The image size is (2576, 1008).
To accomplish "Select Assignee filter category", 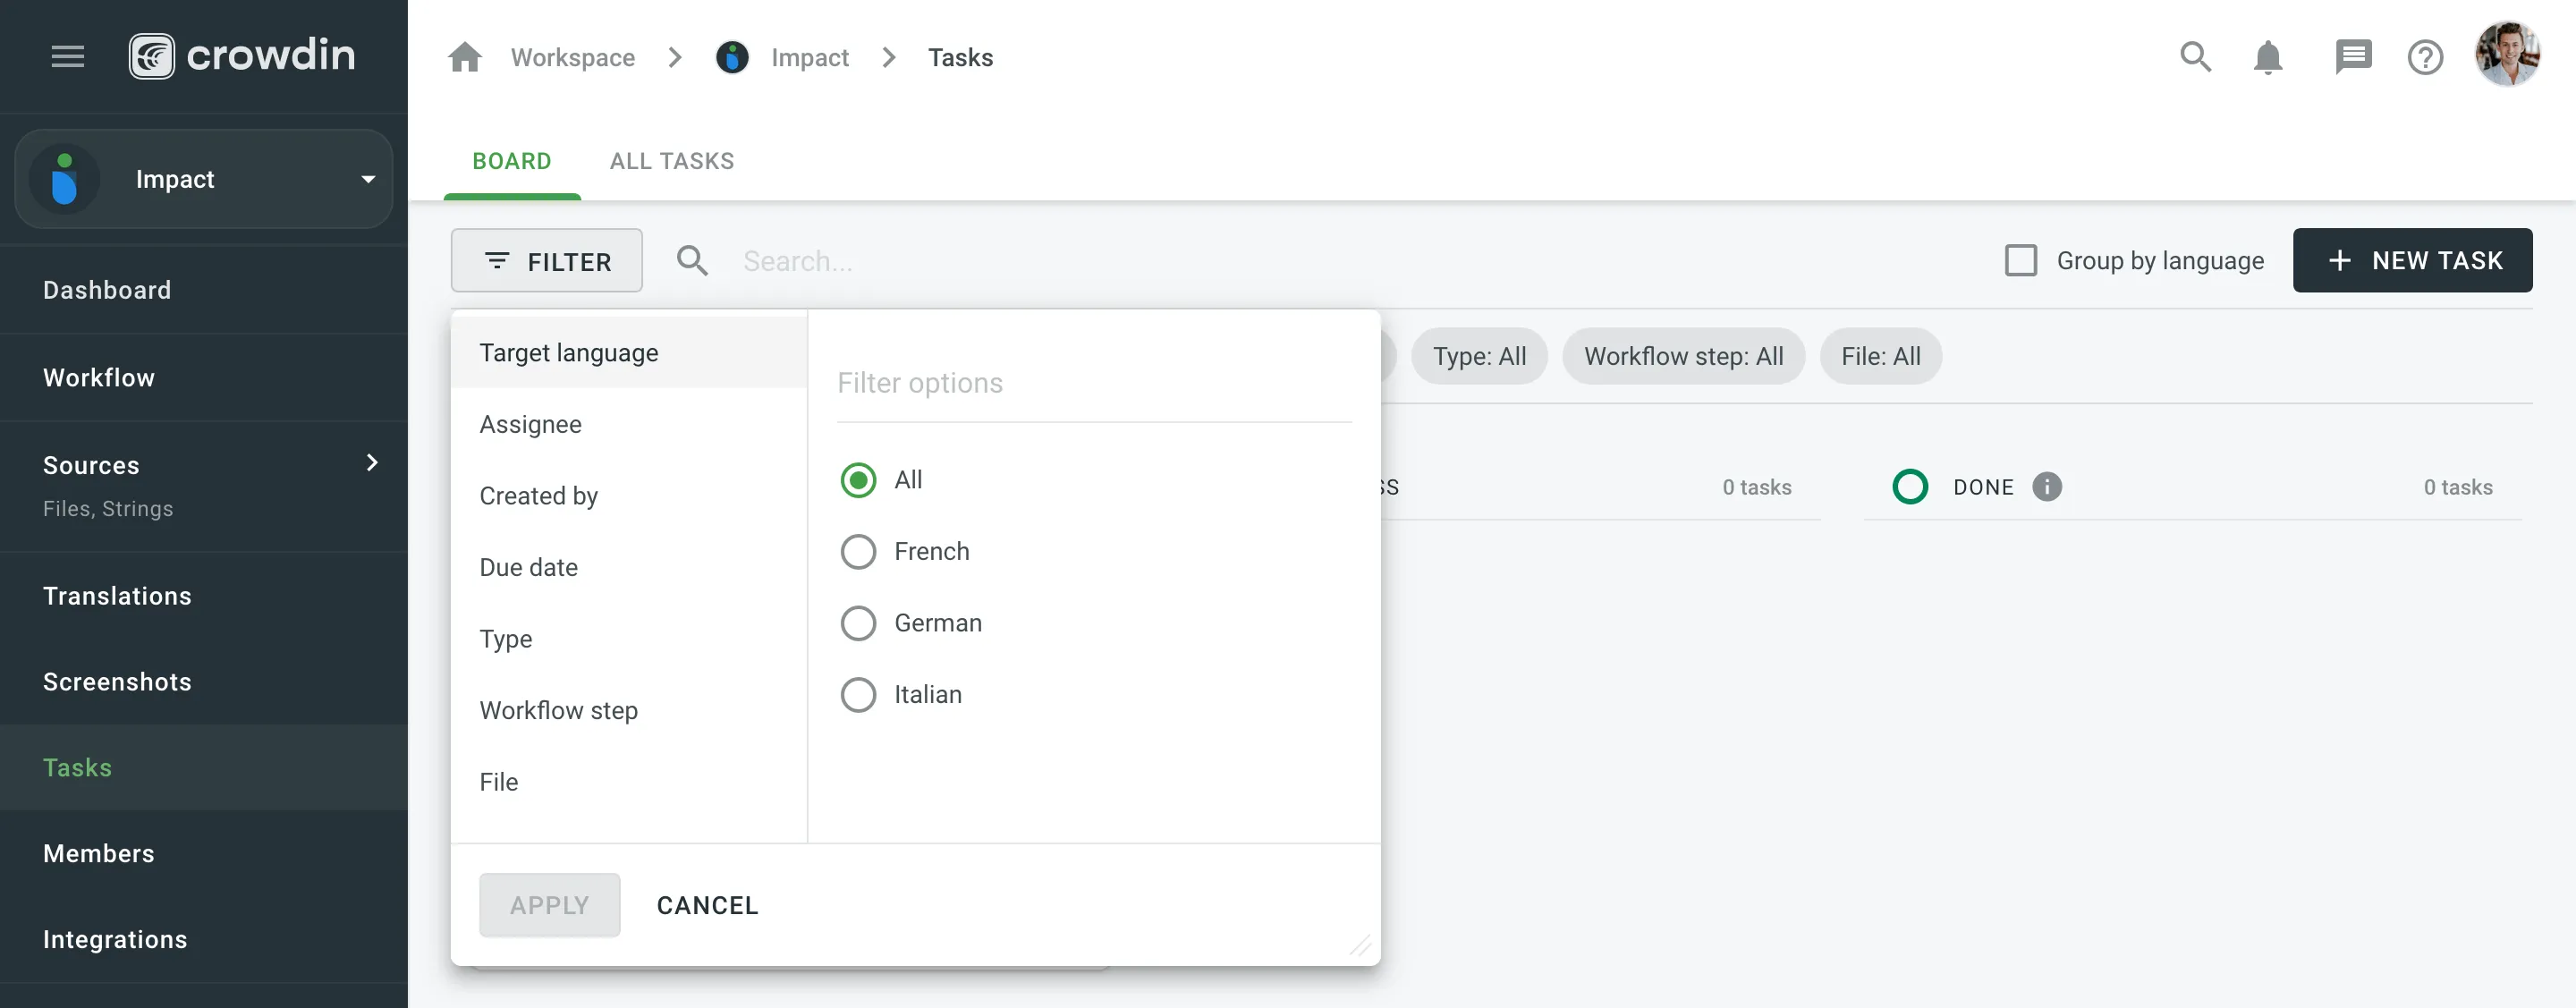I will [x=629, y=425].
